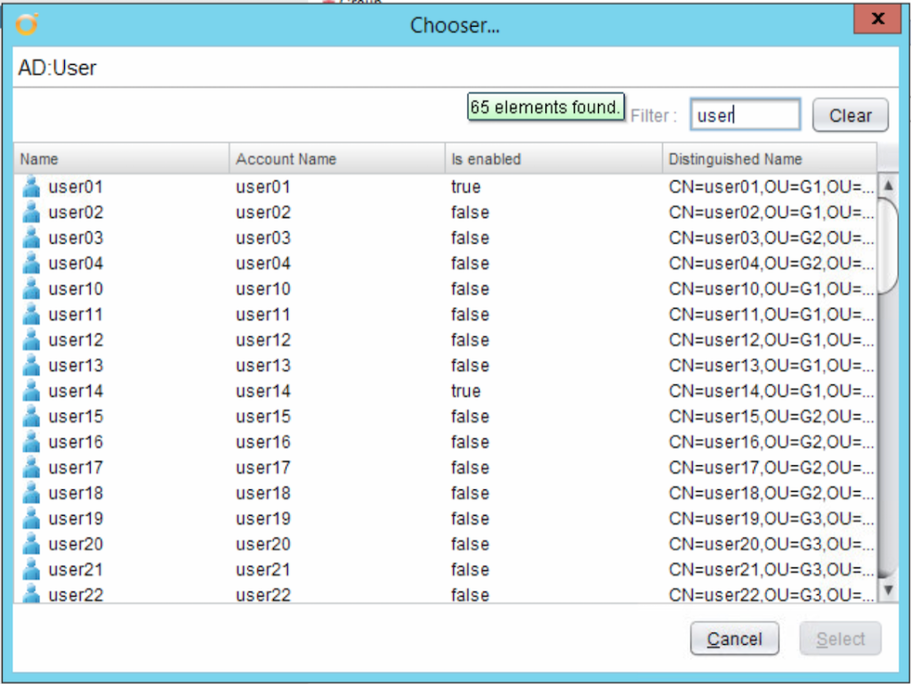
Task: Click distinguished name CN=user03,OU=G2
Action: click(x=771, y=238)
